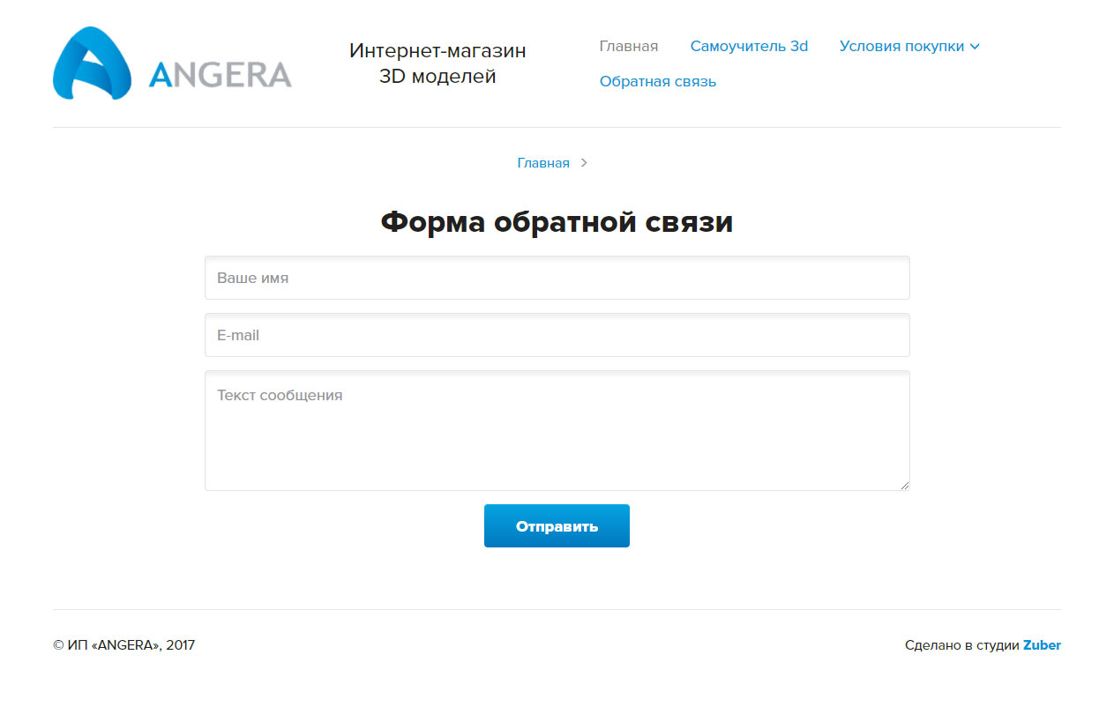Click the 3D моделей tagline line
1114x707 pixels.
click(437, 77)
